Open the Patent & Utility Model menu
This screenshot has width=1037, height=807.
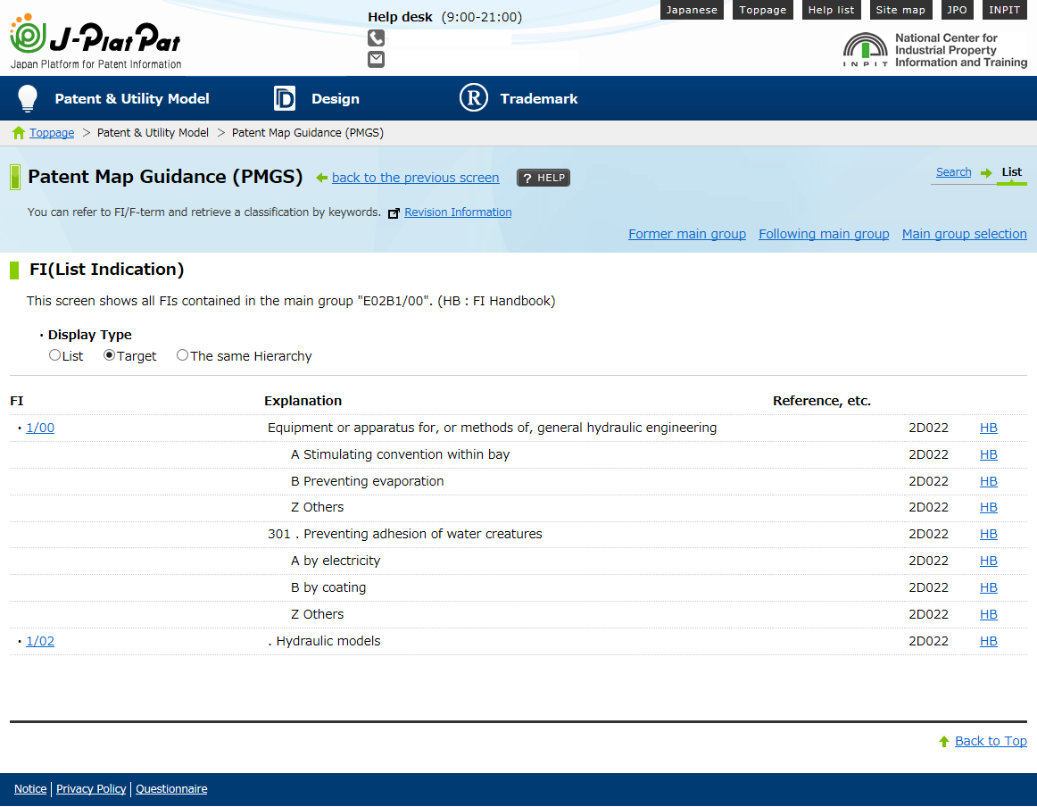click(131, 98)
